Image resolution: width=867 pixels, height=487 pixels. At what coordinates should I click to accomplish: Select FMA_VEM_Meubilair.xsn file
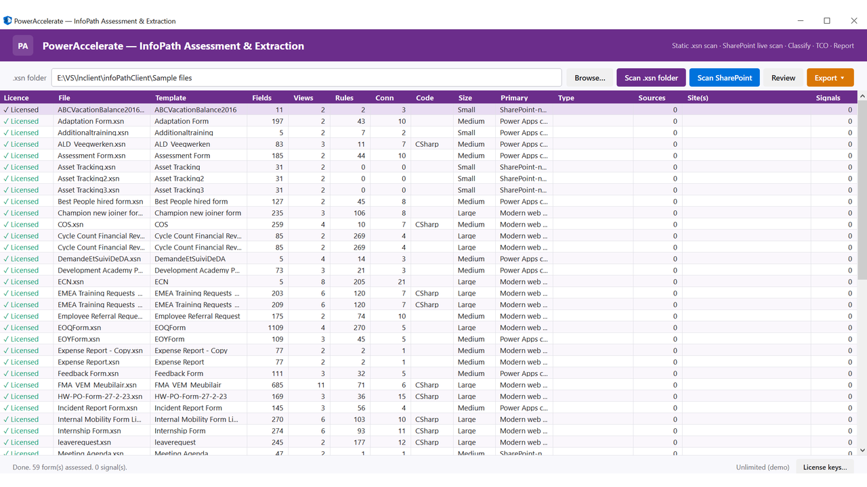click(97, 385)
